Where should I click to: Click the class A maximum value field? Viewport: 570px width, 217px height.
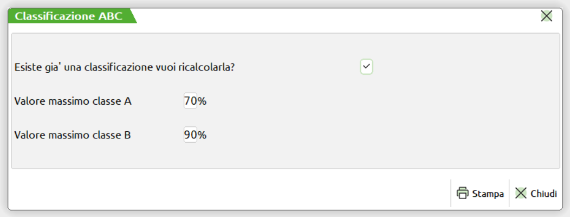pyautogui.click(x=190, y=101)
